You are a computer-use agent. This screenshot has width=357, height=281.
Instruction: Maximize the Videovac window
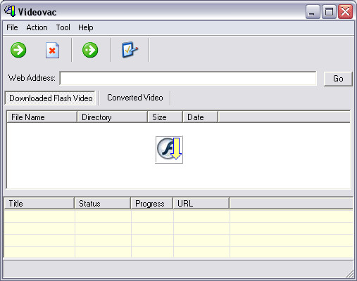click(329, 11)
